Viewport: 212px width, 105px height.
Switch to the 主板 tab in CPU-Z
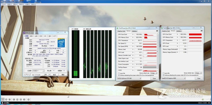(36, 36)
